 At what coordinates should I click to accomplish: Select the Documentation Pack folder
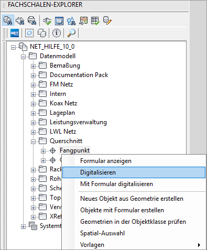[x=79, y=75]
